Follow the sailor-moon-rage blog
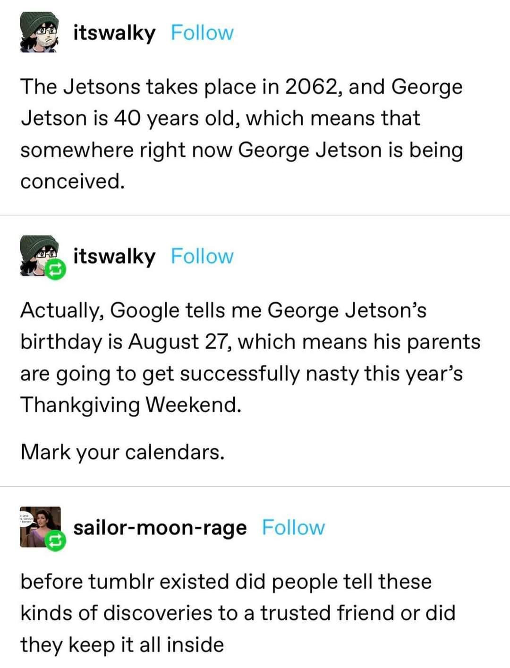The image size is (510, 668). pyautogui.click(x=293, y=528)
